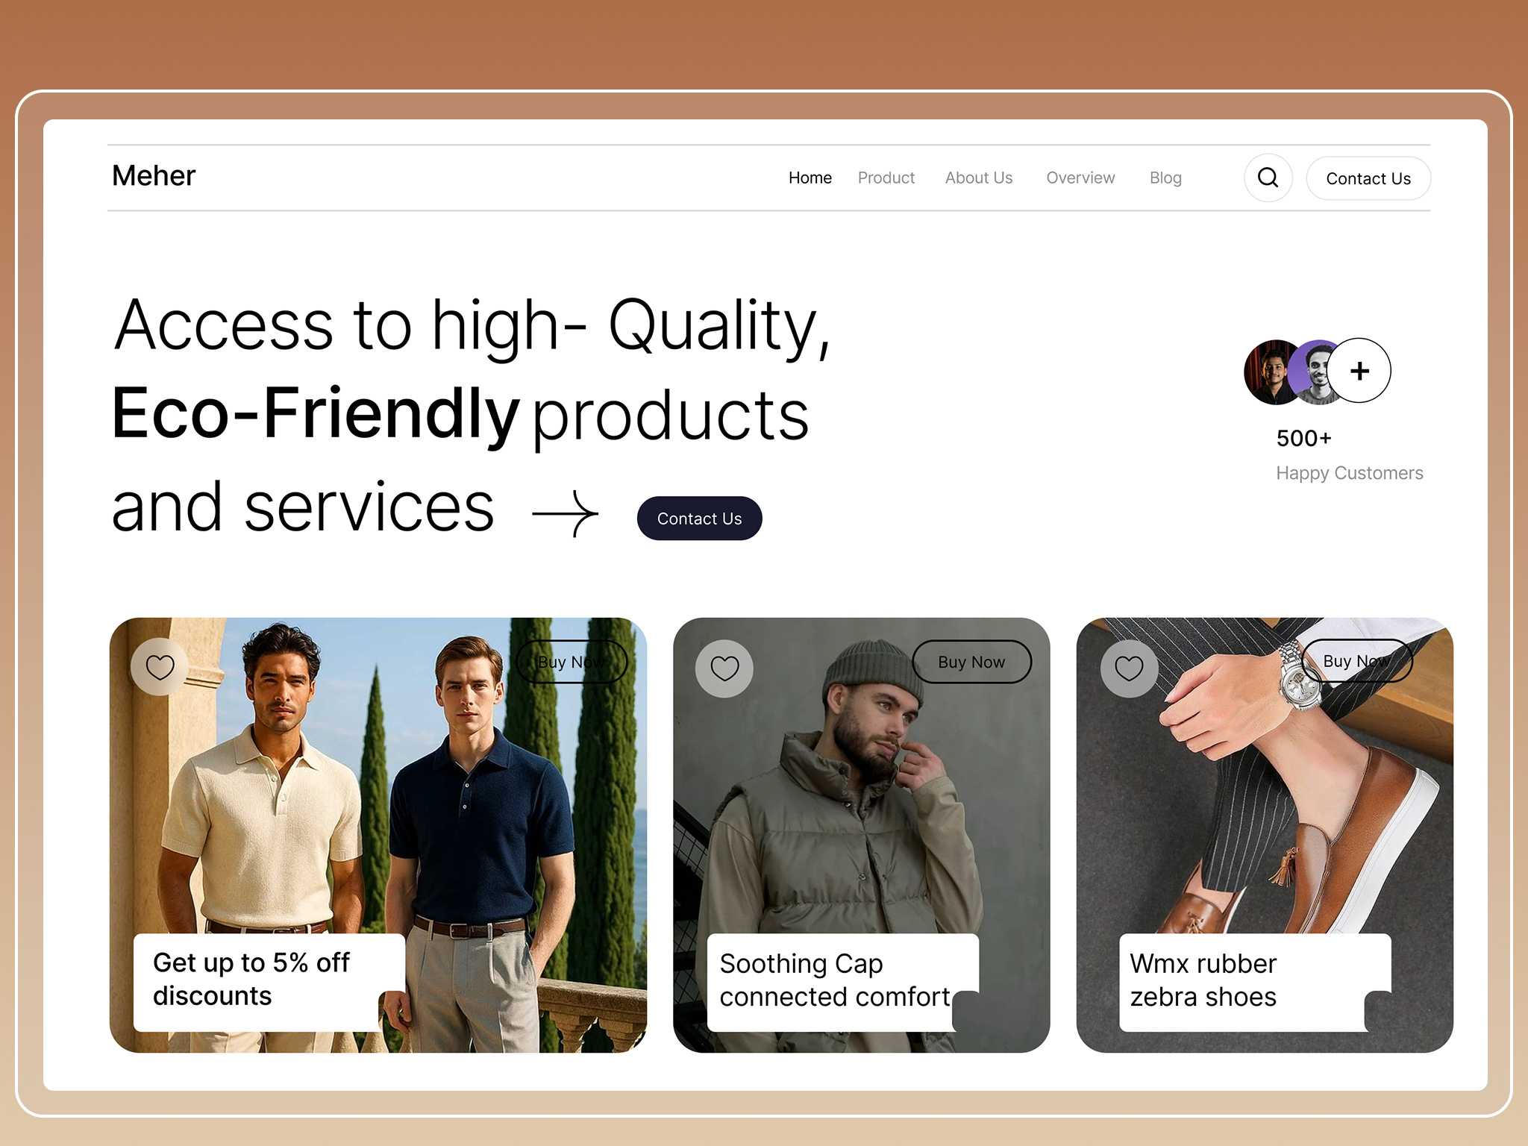Favorite the polo shirts product card
Screen dimensions: 1528x1146
point(160,666)
